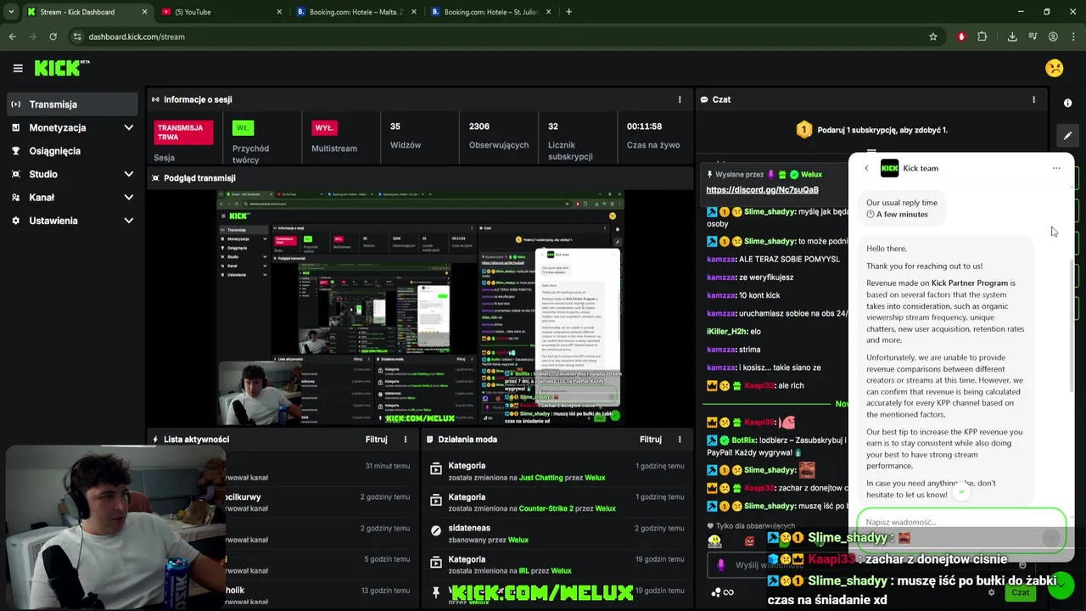The height and width of the screenshot is (611, 1086).
Task: Click the stream preview thumbnail
Action: tap(421, 307)
